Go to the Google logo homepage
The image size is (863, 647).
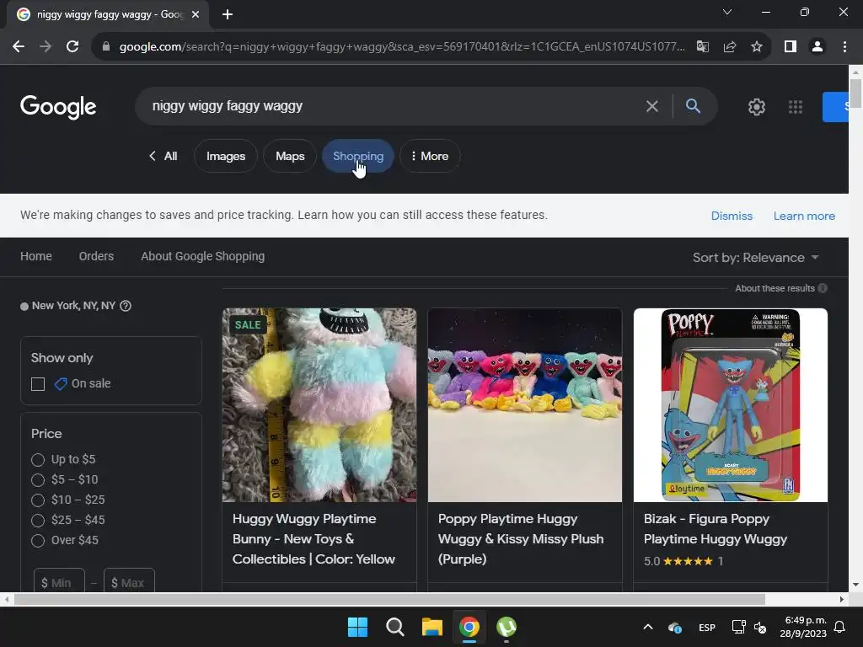58,107
